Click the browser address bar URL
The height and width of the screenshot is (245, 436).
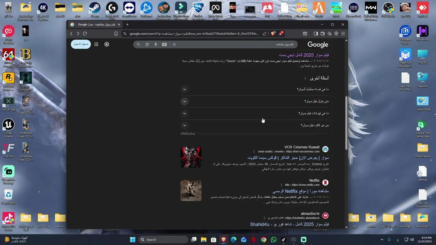pos(194,34)
